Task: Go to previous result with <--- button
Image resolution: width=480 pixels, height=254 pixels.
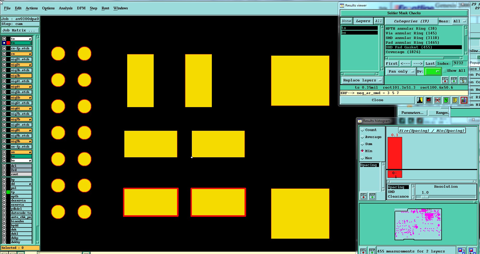Action: (405, 64)
